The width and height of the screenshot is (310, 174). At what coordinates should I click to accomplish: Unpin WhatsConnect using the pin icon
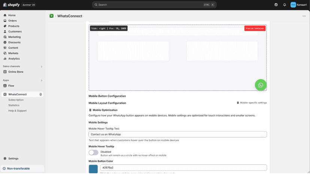click(x=41, y=94)
